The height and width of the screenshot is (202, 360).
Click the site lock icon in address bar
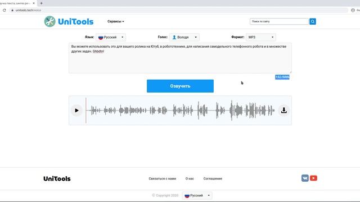click(x=12, y=10)
